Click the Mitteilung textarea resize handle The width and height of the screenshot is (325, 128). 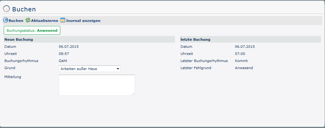133,93
